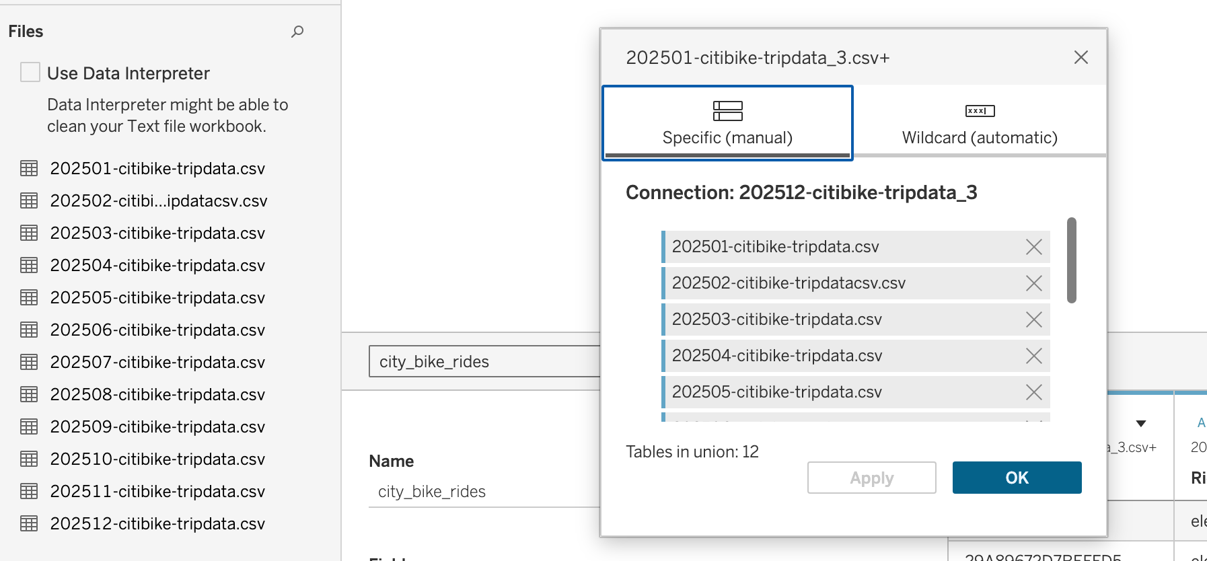Remove 202501-citibike-tripdata.csv from the union list

tap(1033, 247)
